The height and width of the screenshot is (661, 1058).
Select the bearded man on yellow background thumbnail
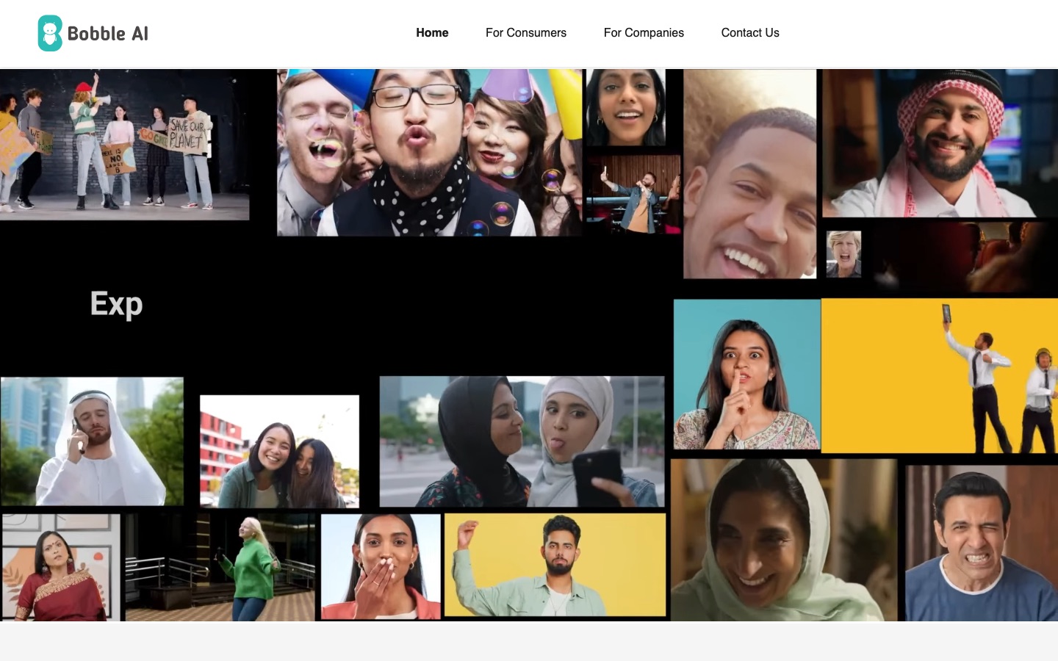point(555,565)
